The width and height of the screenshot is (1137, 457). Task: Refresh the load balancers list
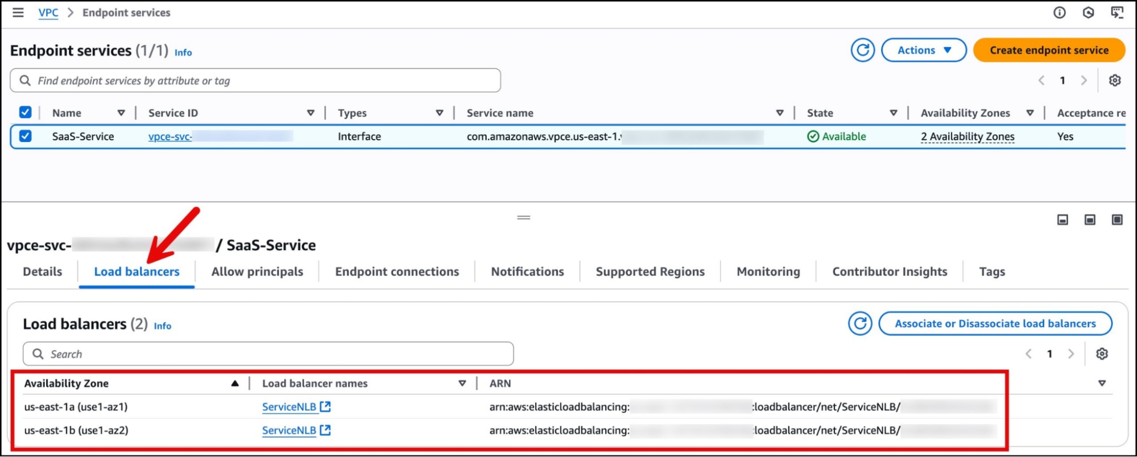coord(860,323)
